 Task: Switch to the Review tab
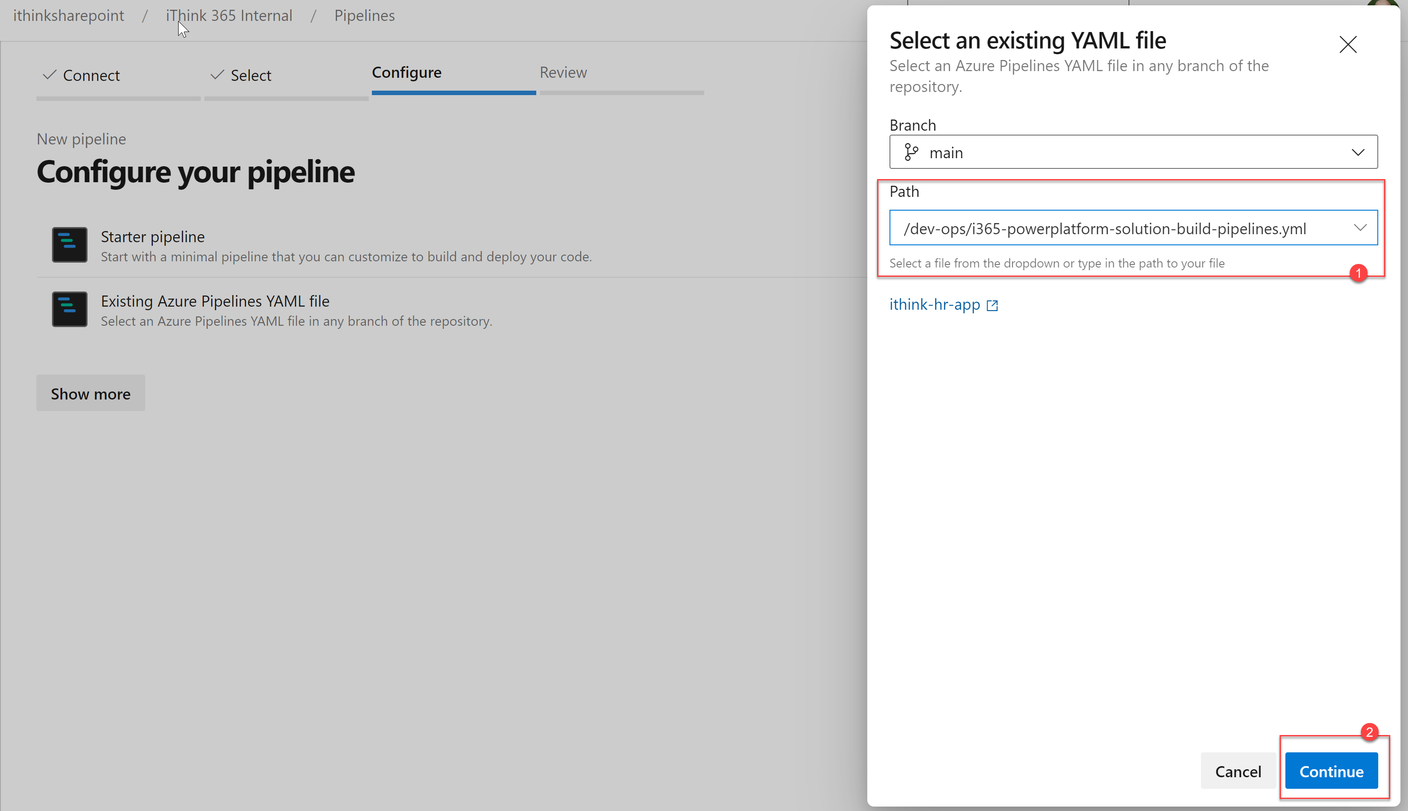coord(563,73)
